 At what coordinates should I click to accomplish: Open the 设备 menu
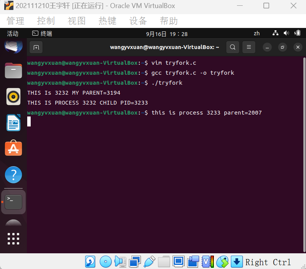coord(138,21)
